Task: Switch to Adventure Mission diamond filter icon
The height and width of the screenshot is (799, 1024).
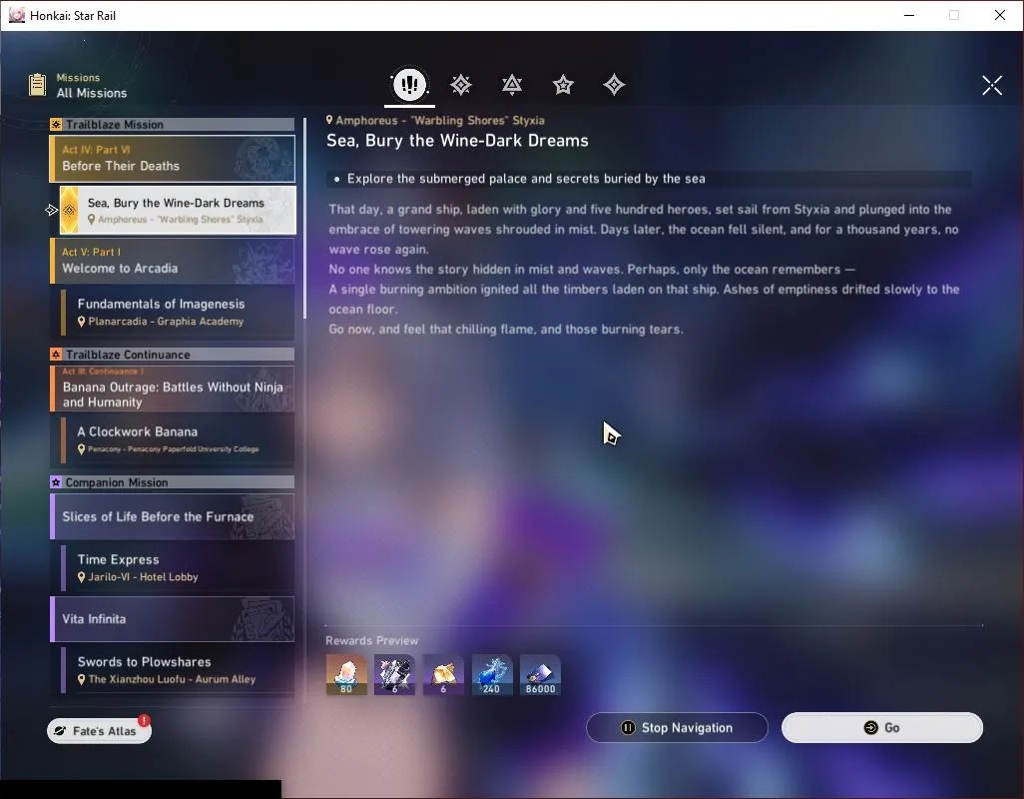Action: tap(614, 85)
